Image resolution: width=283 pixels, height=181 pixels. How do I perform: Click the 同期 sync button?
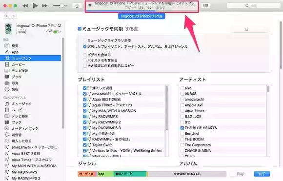[x=240, y=174]
